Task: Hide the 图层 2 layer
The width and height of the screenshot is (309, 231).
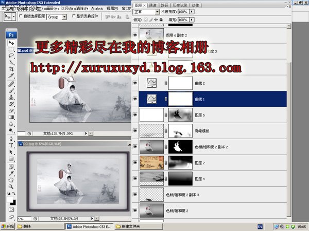Action: [x=135, y=162]
